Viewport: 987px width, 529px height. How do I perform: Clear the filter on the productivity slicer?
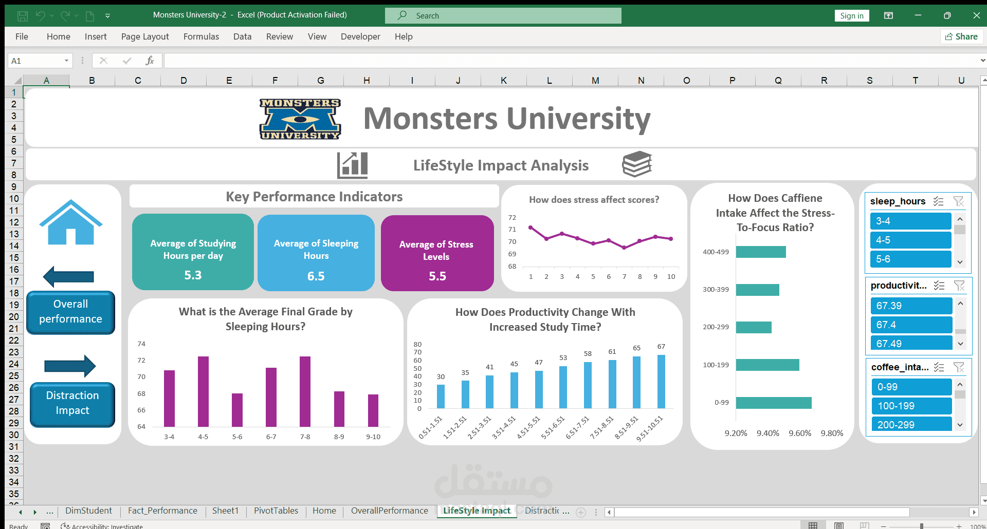(x=959, y=286)
